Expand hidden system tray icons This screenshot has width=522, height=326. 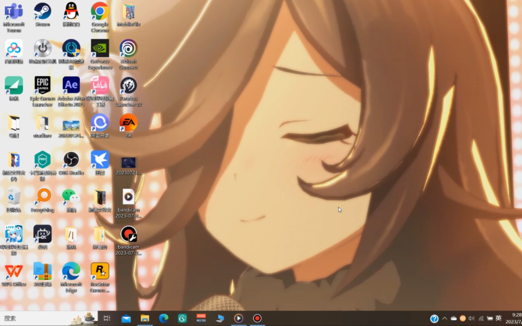pyautogui.click(x=445, y=318)
